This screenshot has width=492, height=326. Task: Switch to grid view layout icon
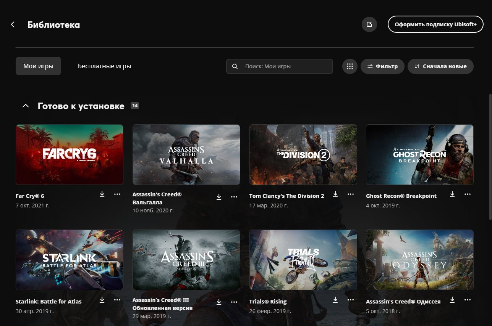point(350,66)
